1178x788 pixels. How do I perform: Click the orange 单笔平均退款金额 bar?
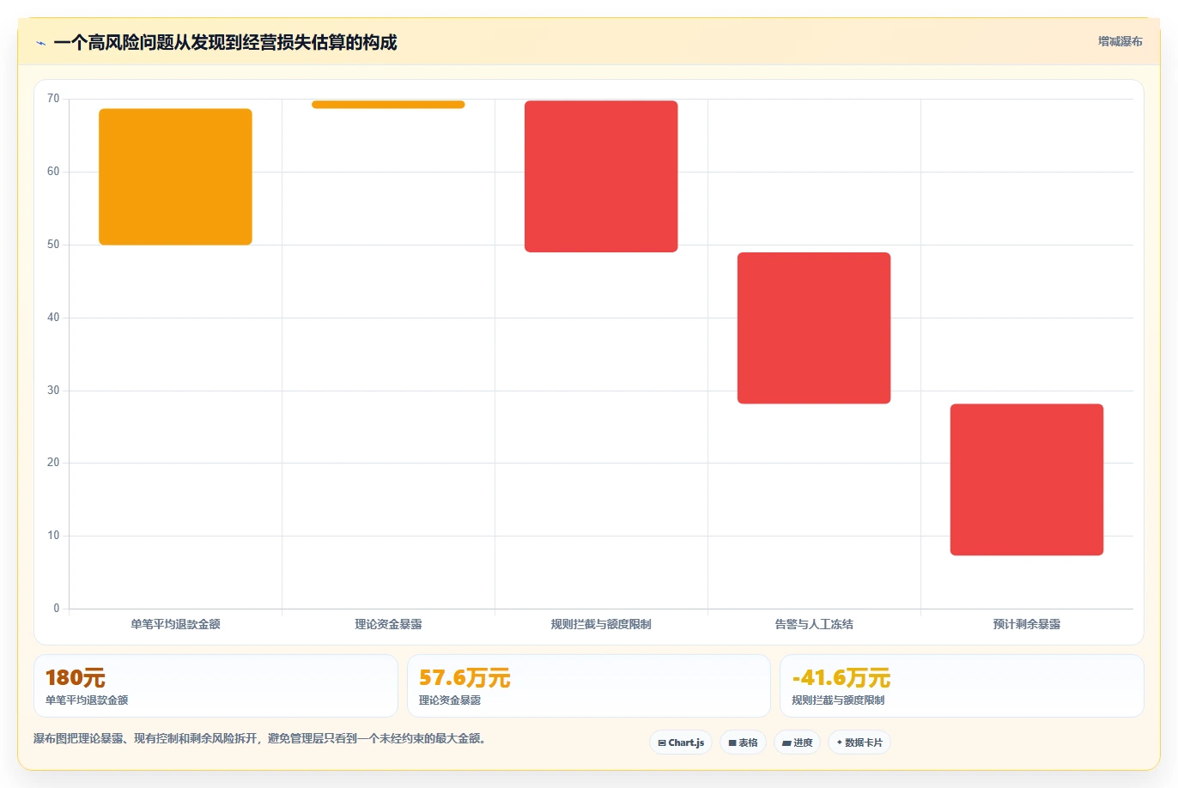coord(175,177)
